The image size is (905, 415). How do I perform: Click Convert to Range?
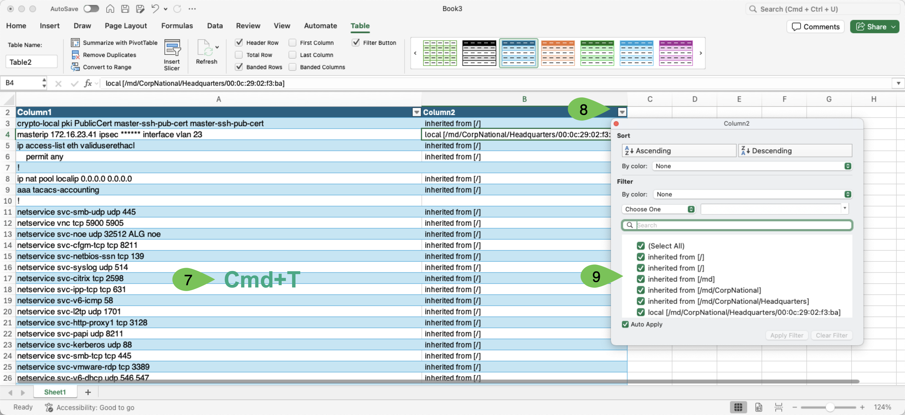click(x=101, y=67)
